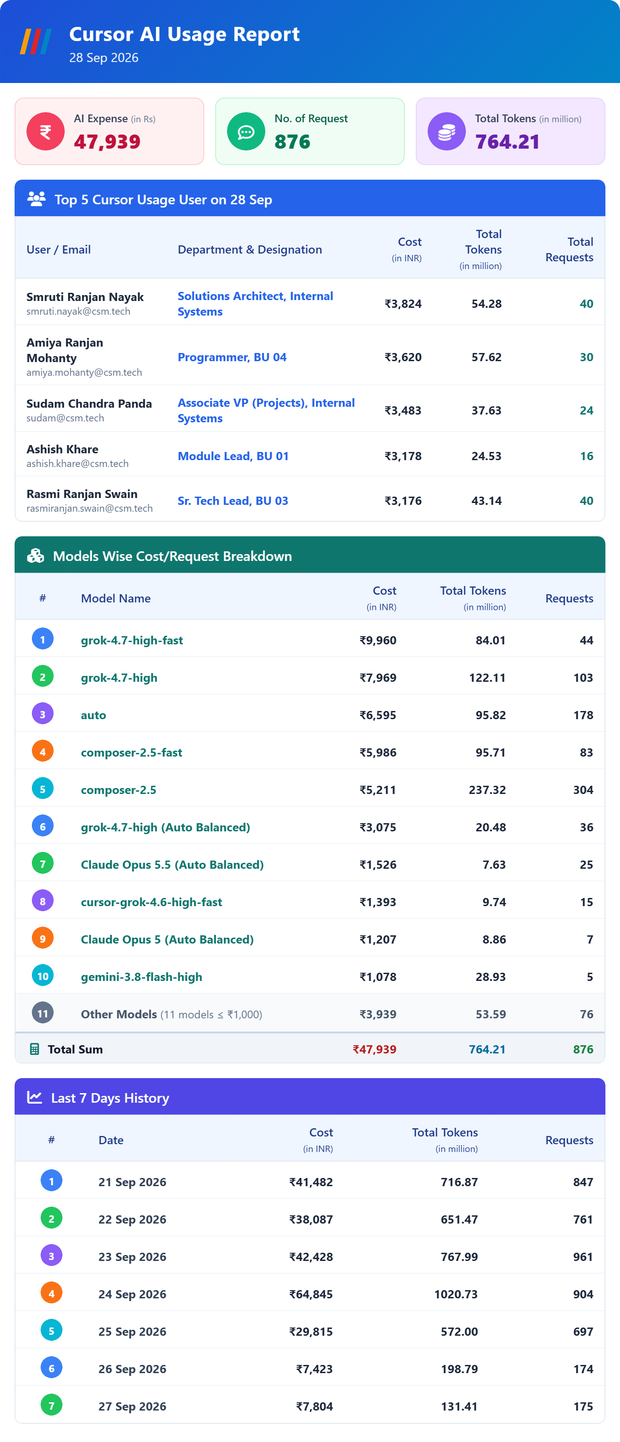Click the cubes icon beside Models Wise heading
Screen dimensions: 620x1442
(36, 555)
